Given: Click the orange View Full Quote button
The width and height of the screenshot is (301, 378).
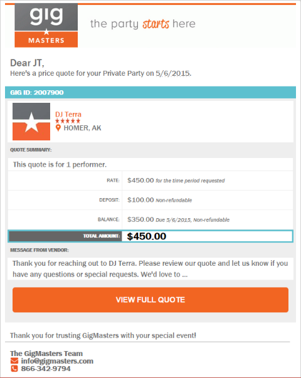Looking at the screenshot, I should 150,300.
